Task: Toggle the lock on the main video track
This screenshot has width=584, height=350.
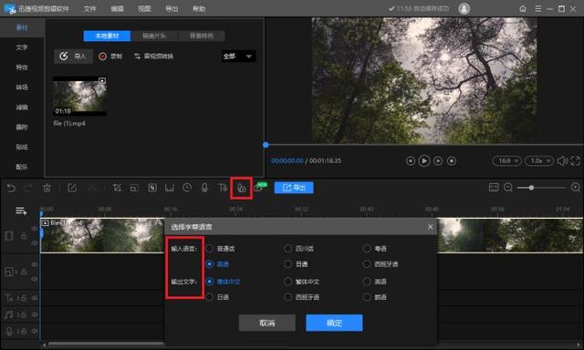Action: click(x=24, y=236)
